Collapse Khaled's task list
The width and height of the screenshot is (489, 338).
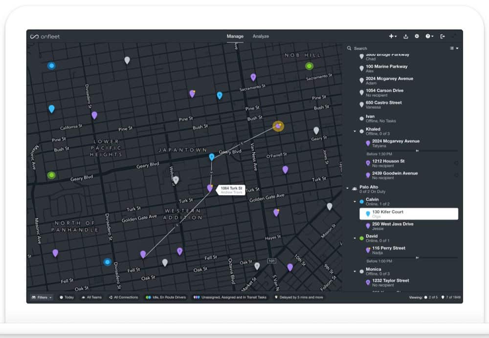click(x=355, y=131)
